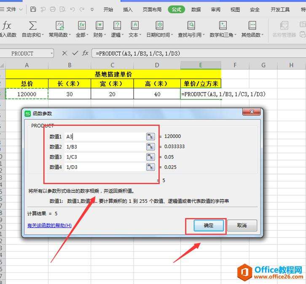Expand the quick access toolbar customize arrow
The image size is (306, 284).
[x=92, y=9]
